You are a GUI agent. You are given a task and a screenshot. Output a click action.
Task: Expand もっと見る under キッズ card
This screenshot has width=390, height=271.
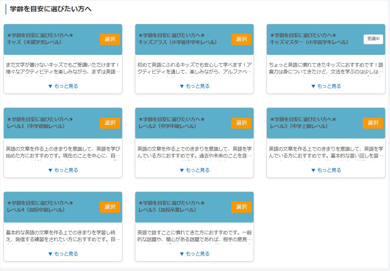[x=63, y=86]
